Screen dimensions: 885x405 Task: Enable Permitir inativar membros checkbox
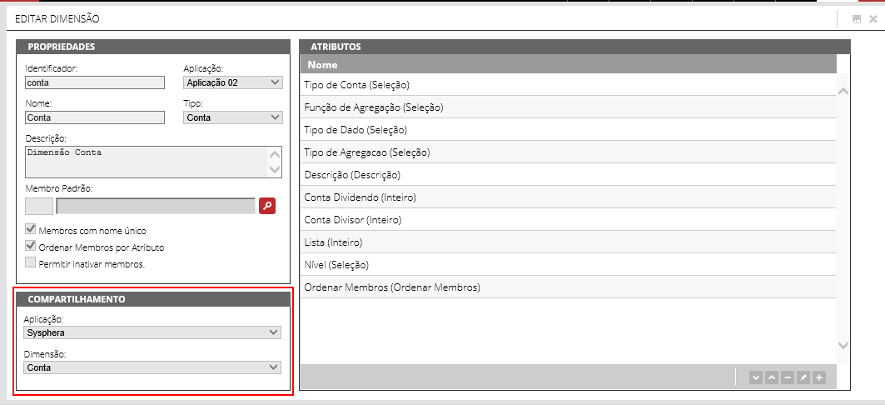pyautogui.click(x=31, y=262)
